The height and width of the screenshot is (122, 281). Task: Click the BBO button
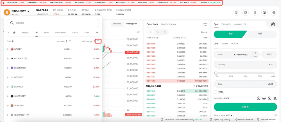[x=269, y=55]
